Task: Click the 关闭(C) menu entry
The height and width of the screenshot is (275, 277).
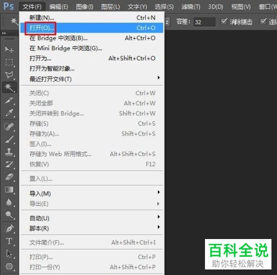Action: tap(92, 93)
